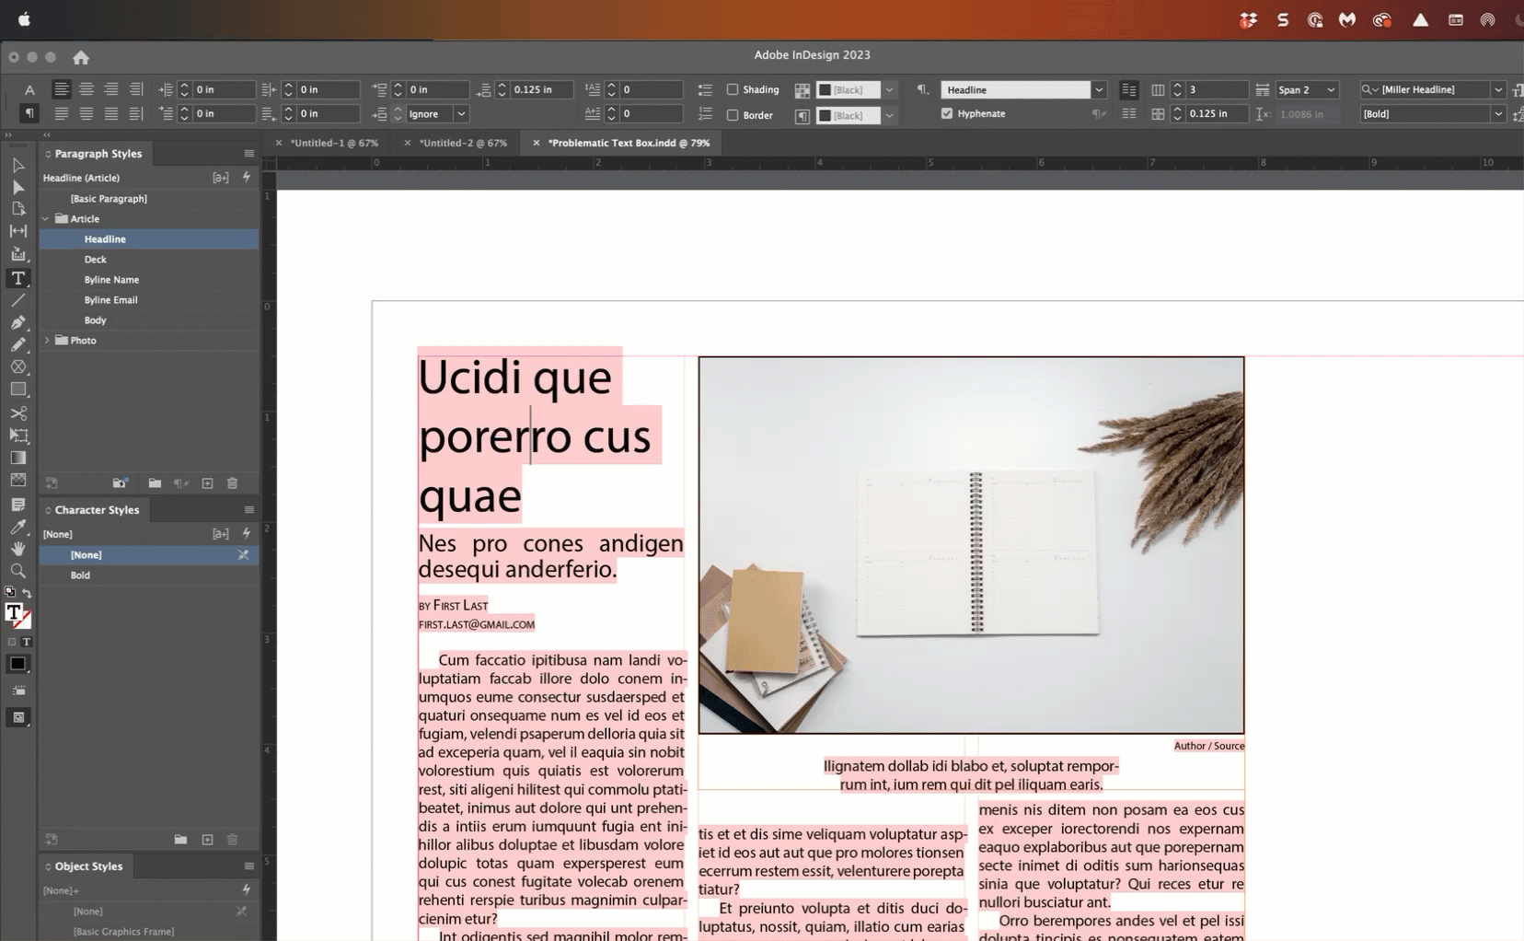
Task: Select the Type tool
Action: [x=17, y=278]
